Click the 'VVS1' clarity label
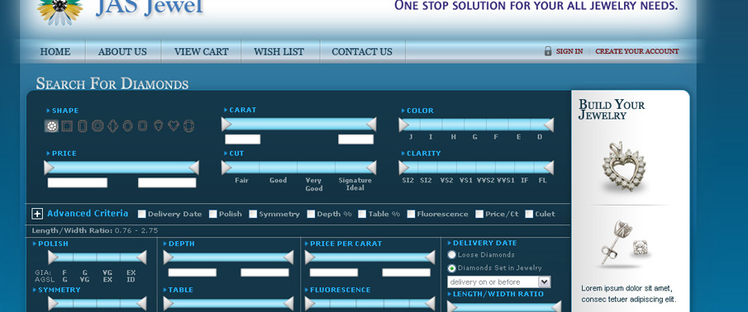 [506, 181]
